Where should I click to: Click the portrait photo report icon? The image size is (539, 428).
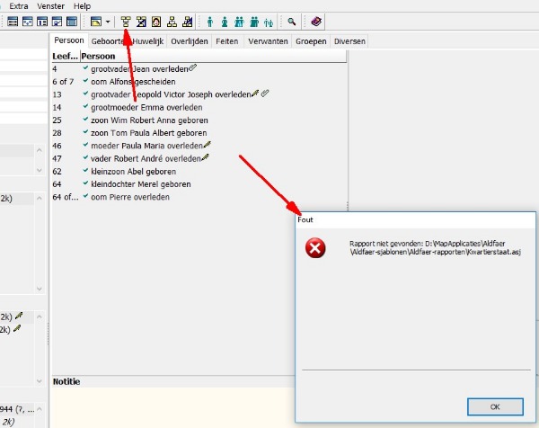tap(156, 21)
